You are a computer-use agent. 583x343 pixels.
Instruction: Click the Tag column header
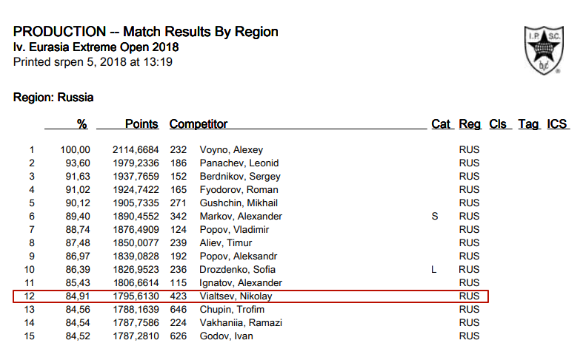coord(528,124)
